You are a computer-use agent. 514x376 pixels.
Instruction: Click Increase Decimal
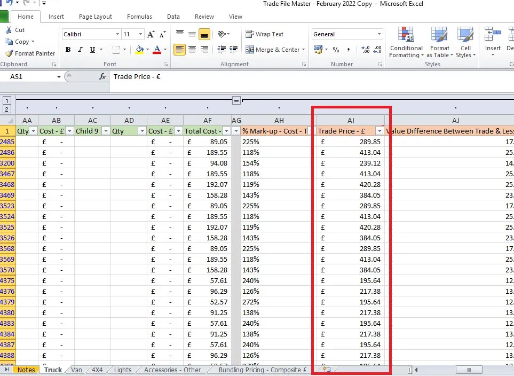point(366,50)
